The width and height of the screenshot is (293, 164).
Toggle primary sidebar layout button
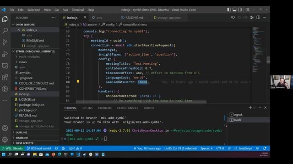(229, 10)
